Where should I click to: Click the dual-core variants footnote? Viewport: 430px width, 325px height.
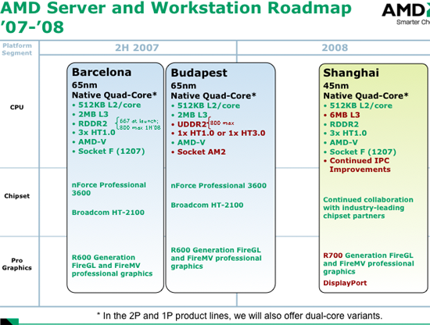[239, 316]
